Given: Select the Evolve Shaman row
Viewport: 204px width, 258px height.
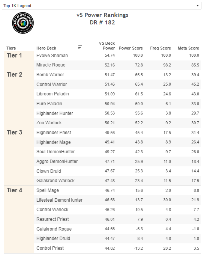Looking at the screenshot, I should coord(117,56).
